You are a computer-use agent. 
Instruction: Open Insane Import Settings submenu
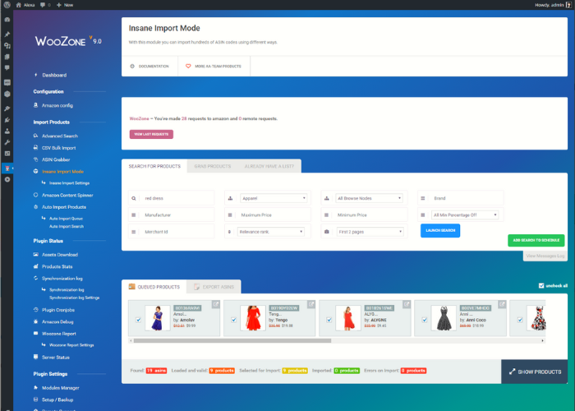coord(69,182)
